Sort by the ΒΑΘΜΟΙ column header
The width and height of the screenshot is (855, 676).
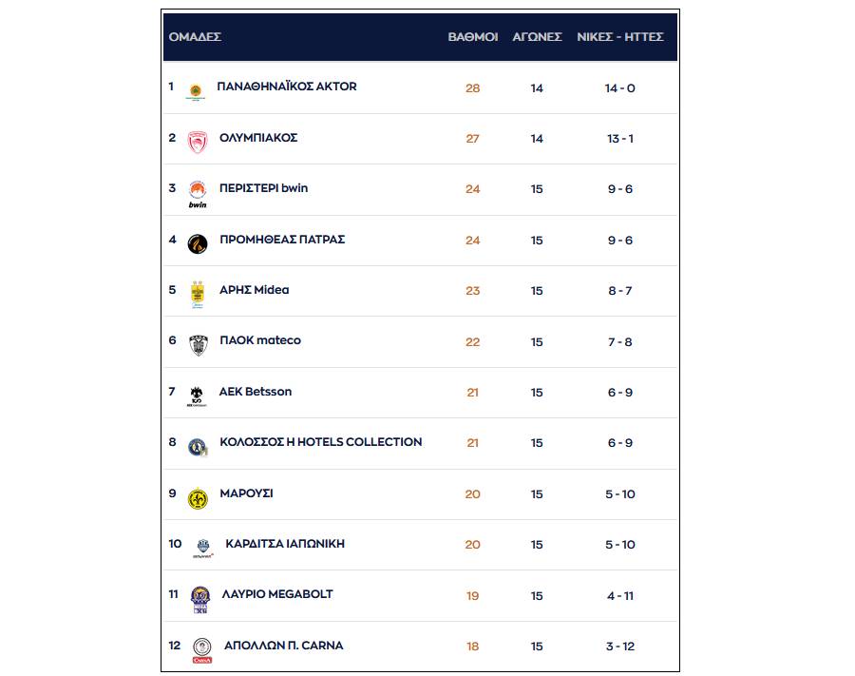tap(473, 37)
